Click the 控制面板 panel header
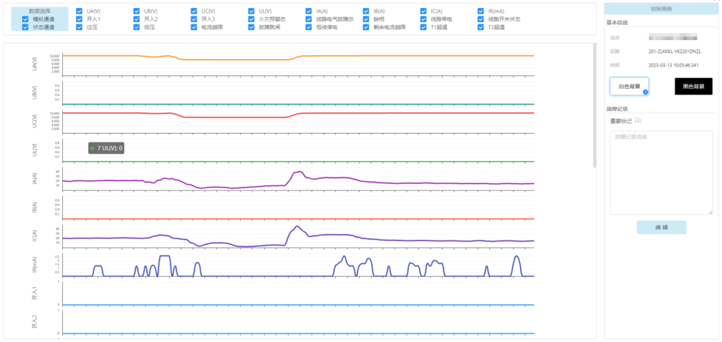Screen dimensions: 722x342 tap(661, 9)
